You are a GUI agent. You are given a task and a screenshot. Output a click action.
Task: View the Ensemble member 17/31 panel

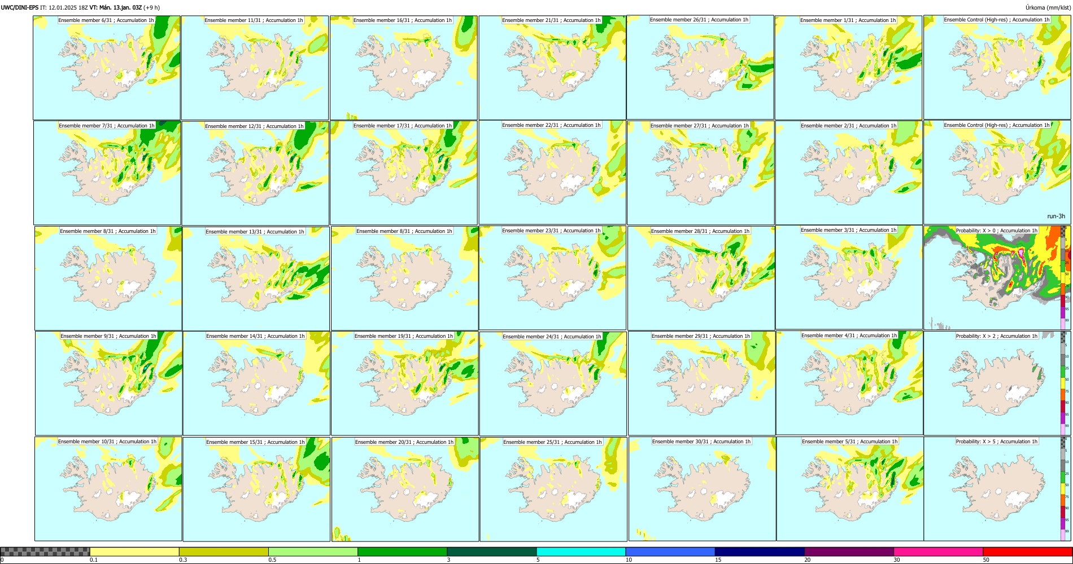404,173
